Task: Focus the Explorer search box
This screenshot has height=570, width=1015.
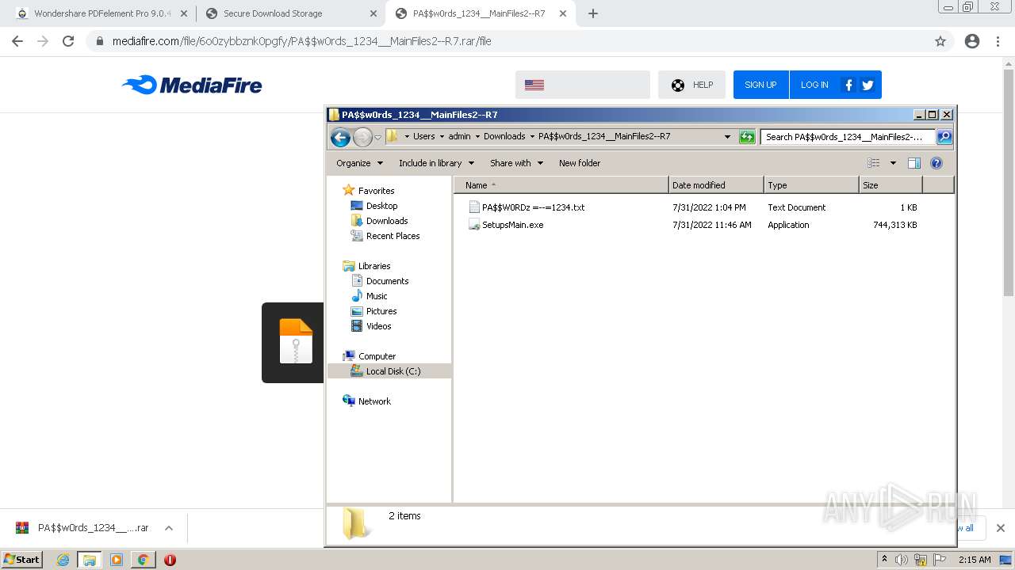Action: pos(847,137)
